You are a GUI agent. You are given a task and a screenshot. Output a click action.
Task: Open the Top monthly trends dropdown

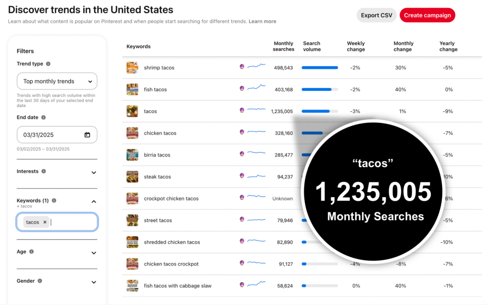(57, 81)
